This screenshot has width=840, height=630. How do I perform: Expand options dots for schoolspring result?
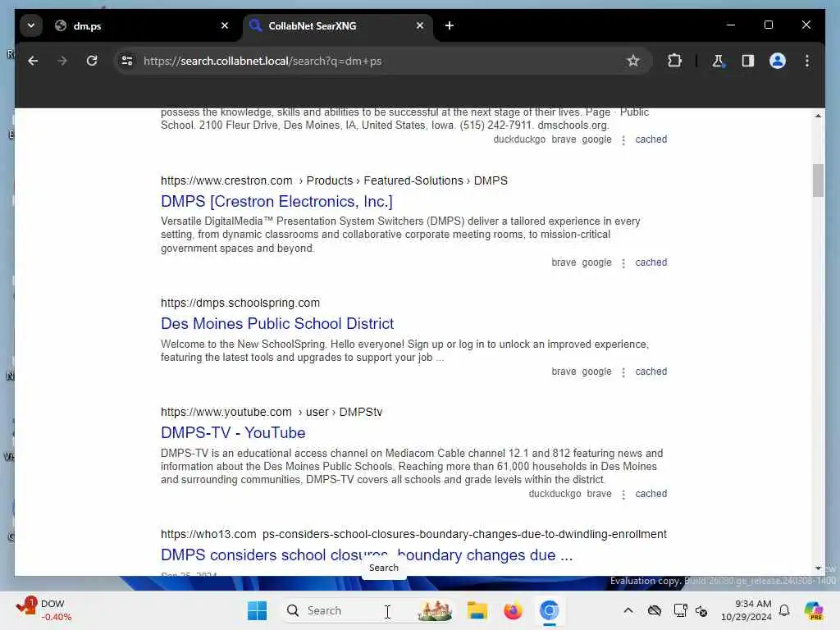click(x=623, y=373)
